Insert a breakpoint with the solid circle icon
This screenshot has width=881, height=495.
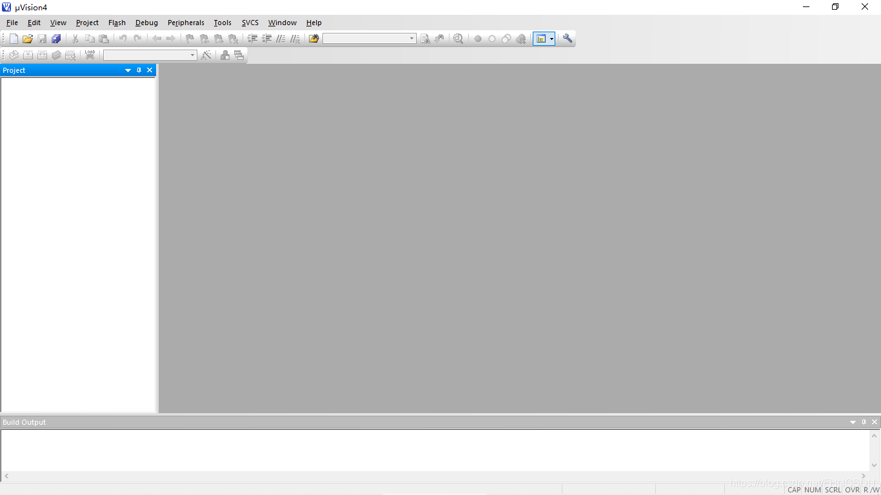(x=478, y=39)
